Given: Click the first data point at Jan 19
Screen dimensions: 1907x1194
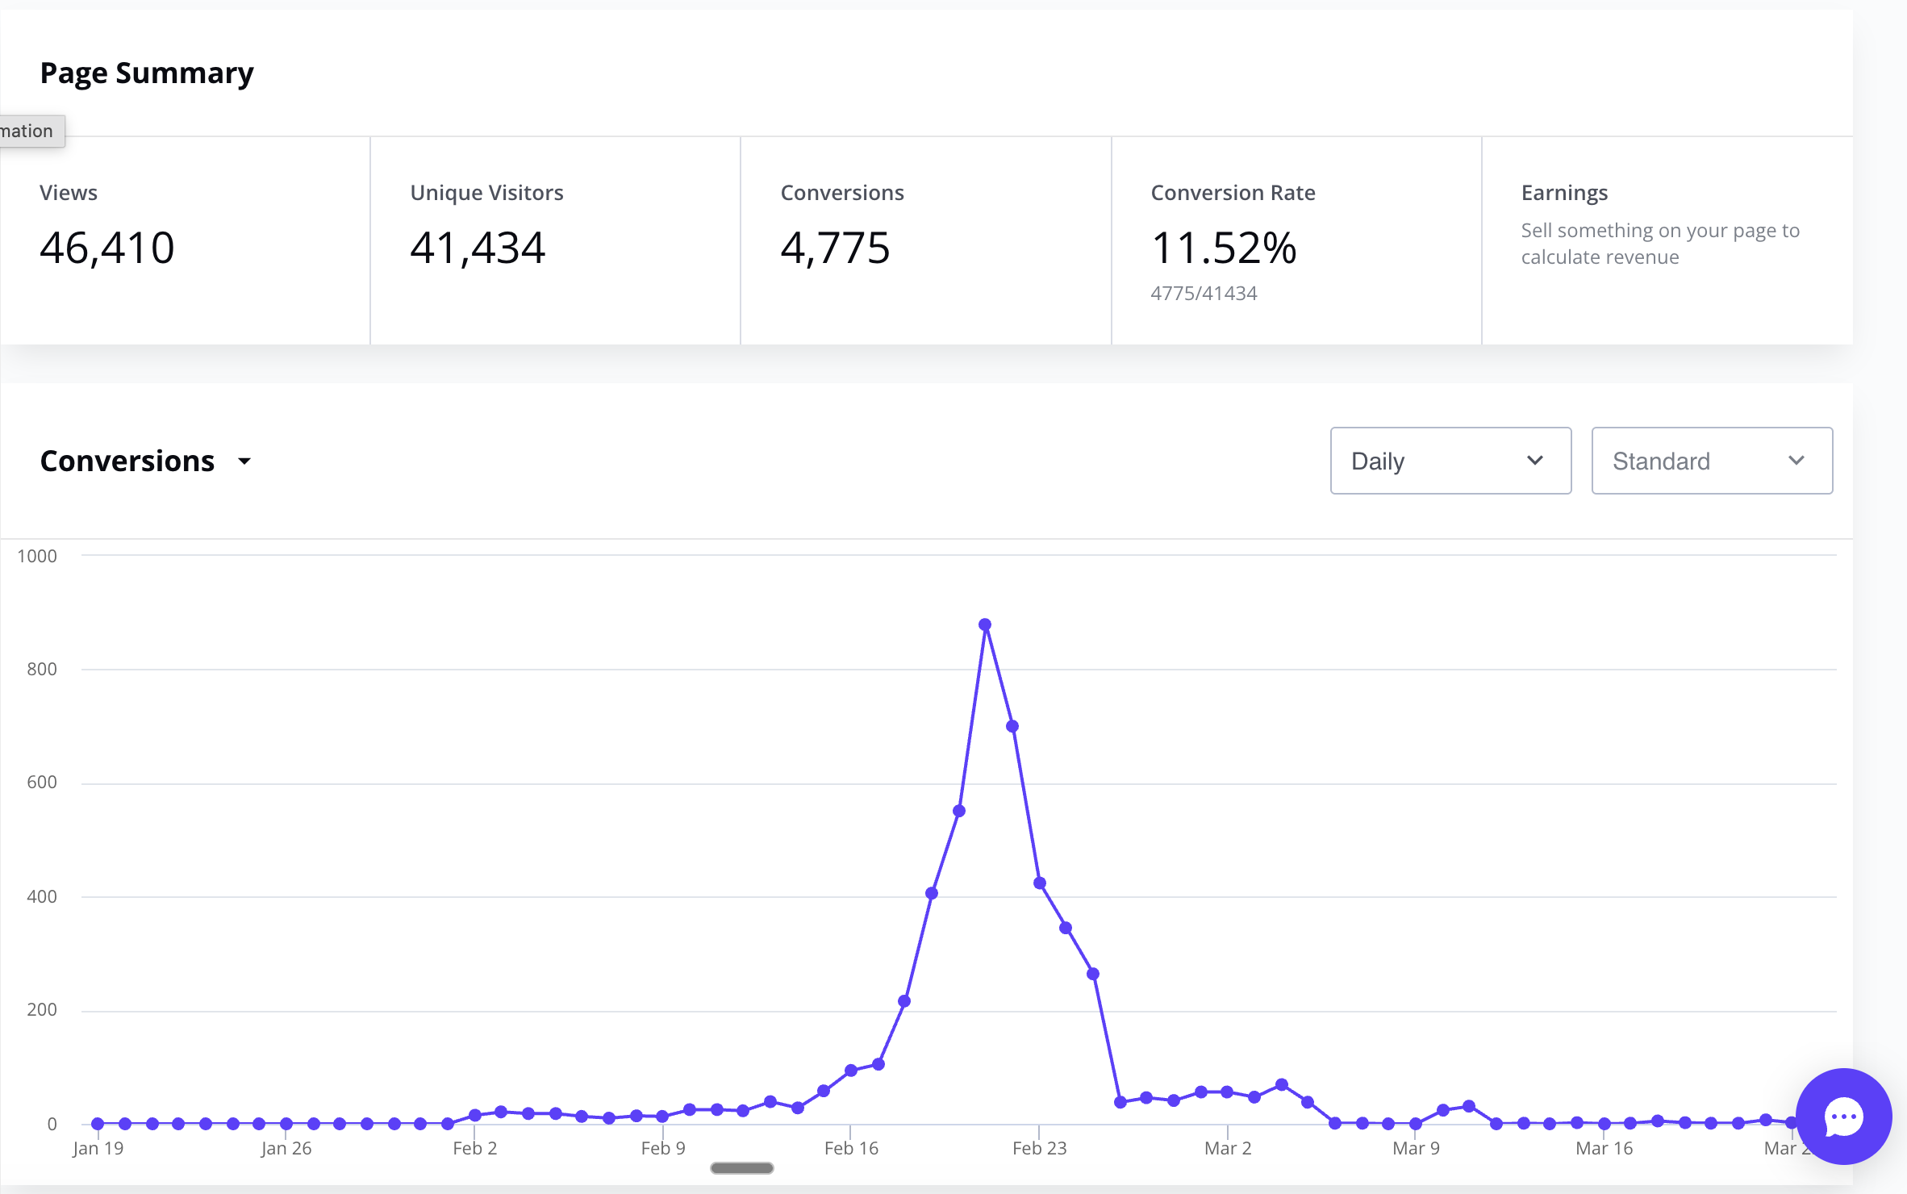Looking at the screenshot, I should pos(97,1122).
